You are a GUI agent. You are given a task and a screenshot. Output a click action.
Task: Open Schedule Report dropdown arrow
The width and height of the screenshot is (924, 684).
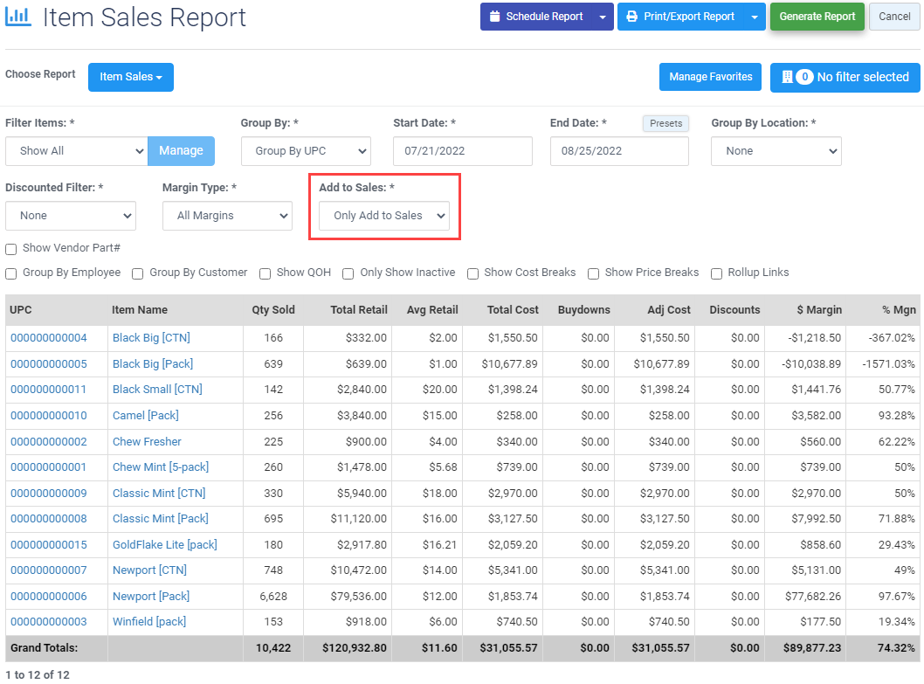[603, 17]
